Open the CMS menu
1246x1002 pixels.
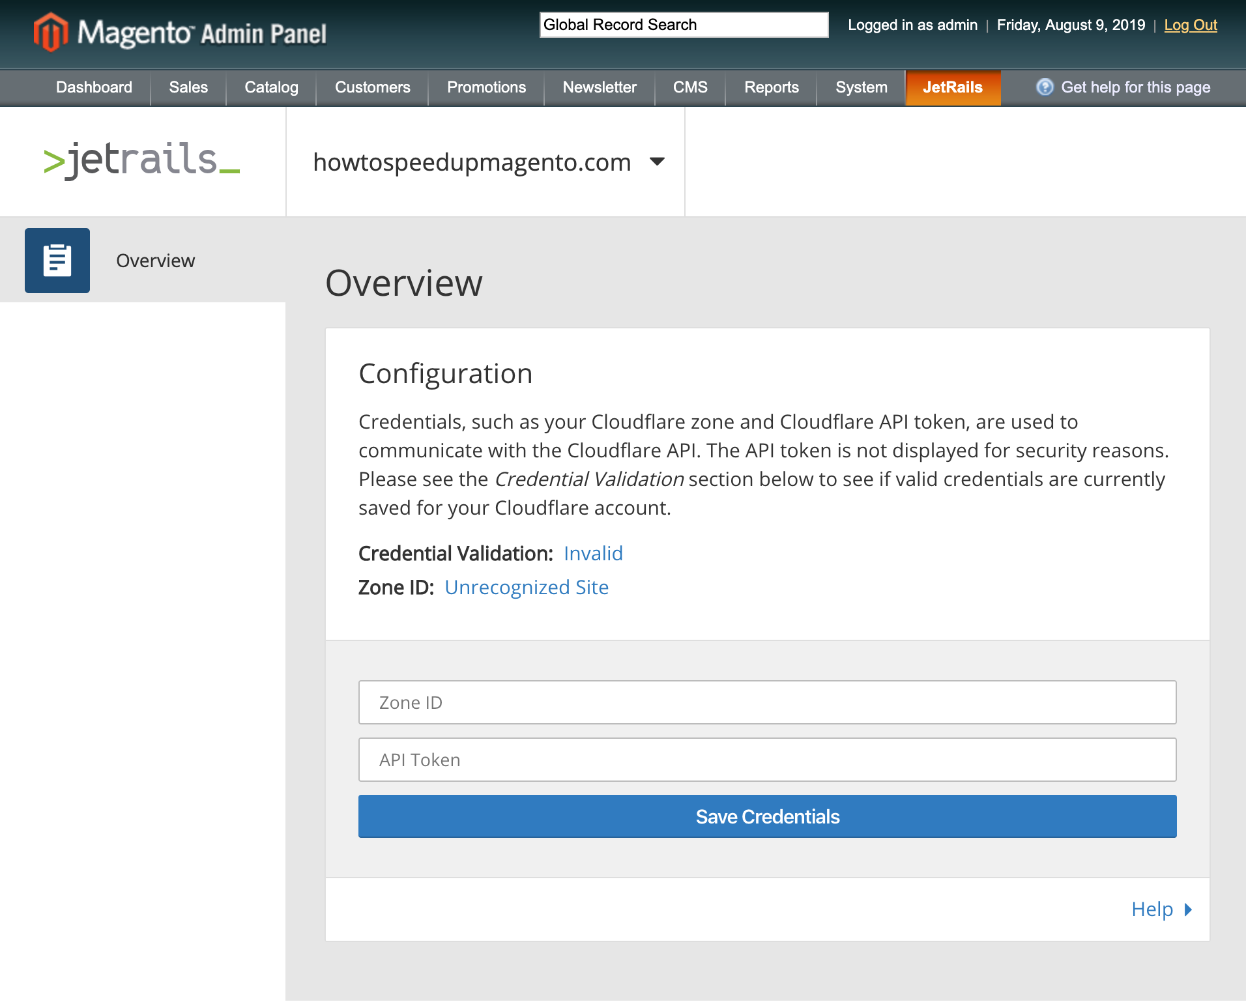690,87
